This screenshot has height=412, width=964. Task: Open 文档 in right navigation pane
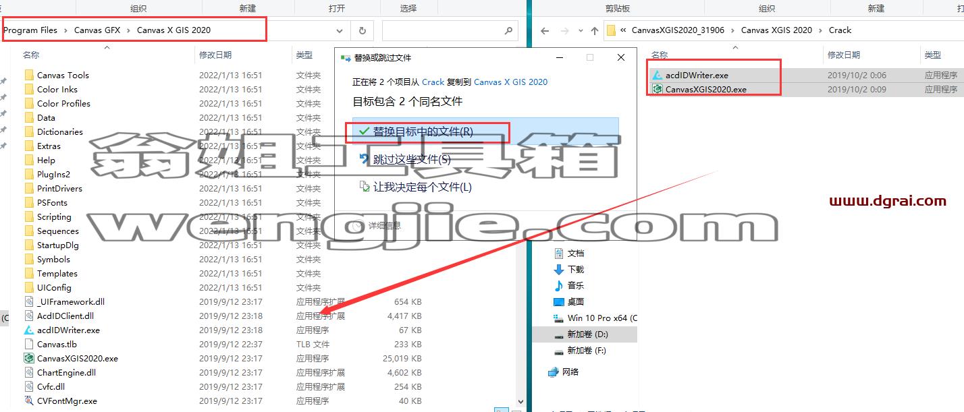click(576, 253)
